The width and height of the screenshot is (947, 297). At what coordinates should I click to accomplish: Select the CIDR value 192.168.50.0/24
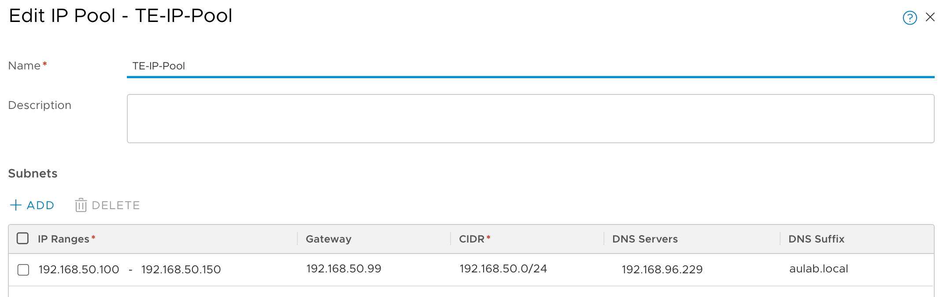coord(503,269)
